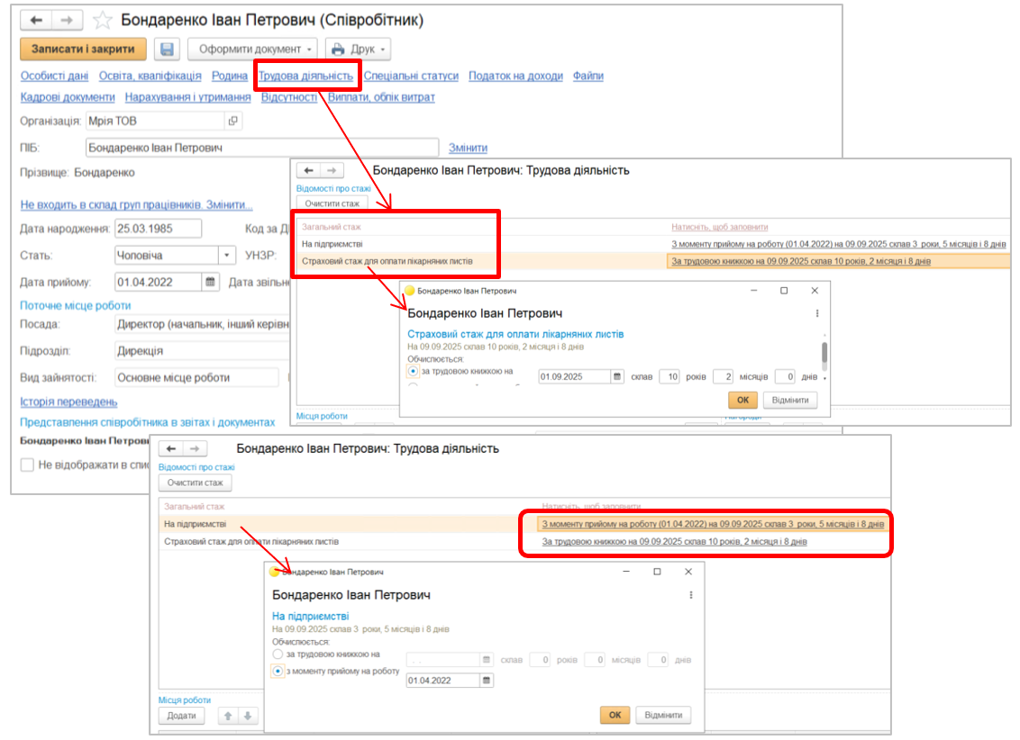
Task: Select the з моменту прийому на роботу radio button
Action: 278,671
